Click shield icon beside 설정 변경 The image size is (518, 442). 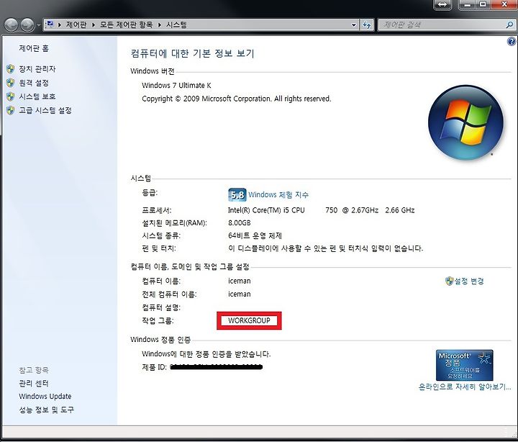tap(449, 281)
